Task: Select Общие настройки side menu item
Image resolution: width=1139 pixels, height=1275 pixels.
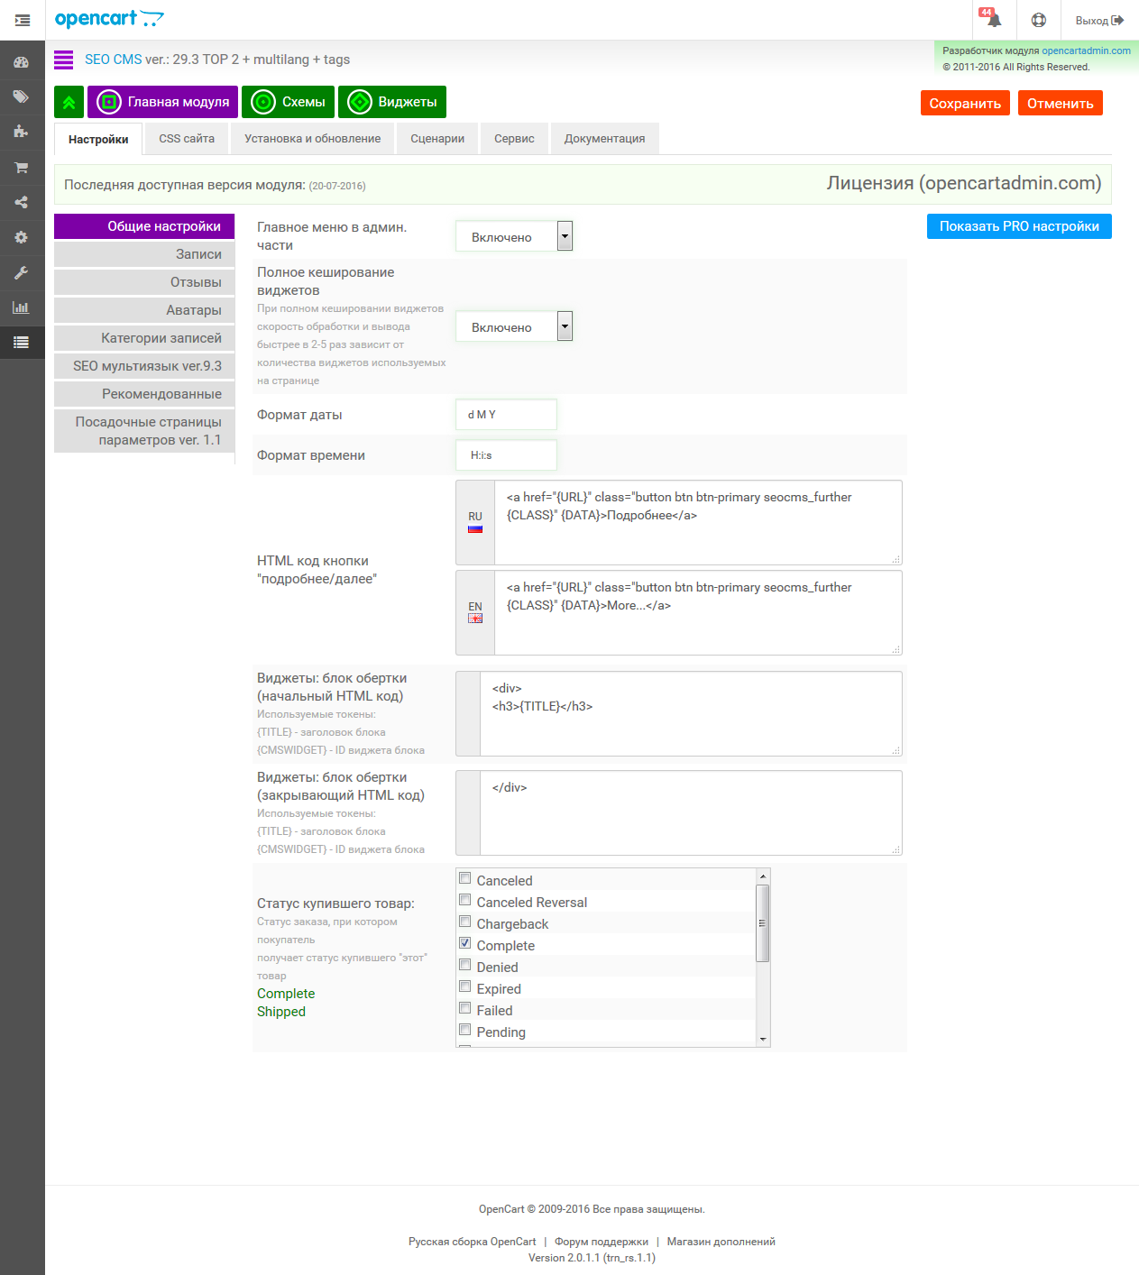Action: [x=144, y=226]
